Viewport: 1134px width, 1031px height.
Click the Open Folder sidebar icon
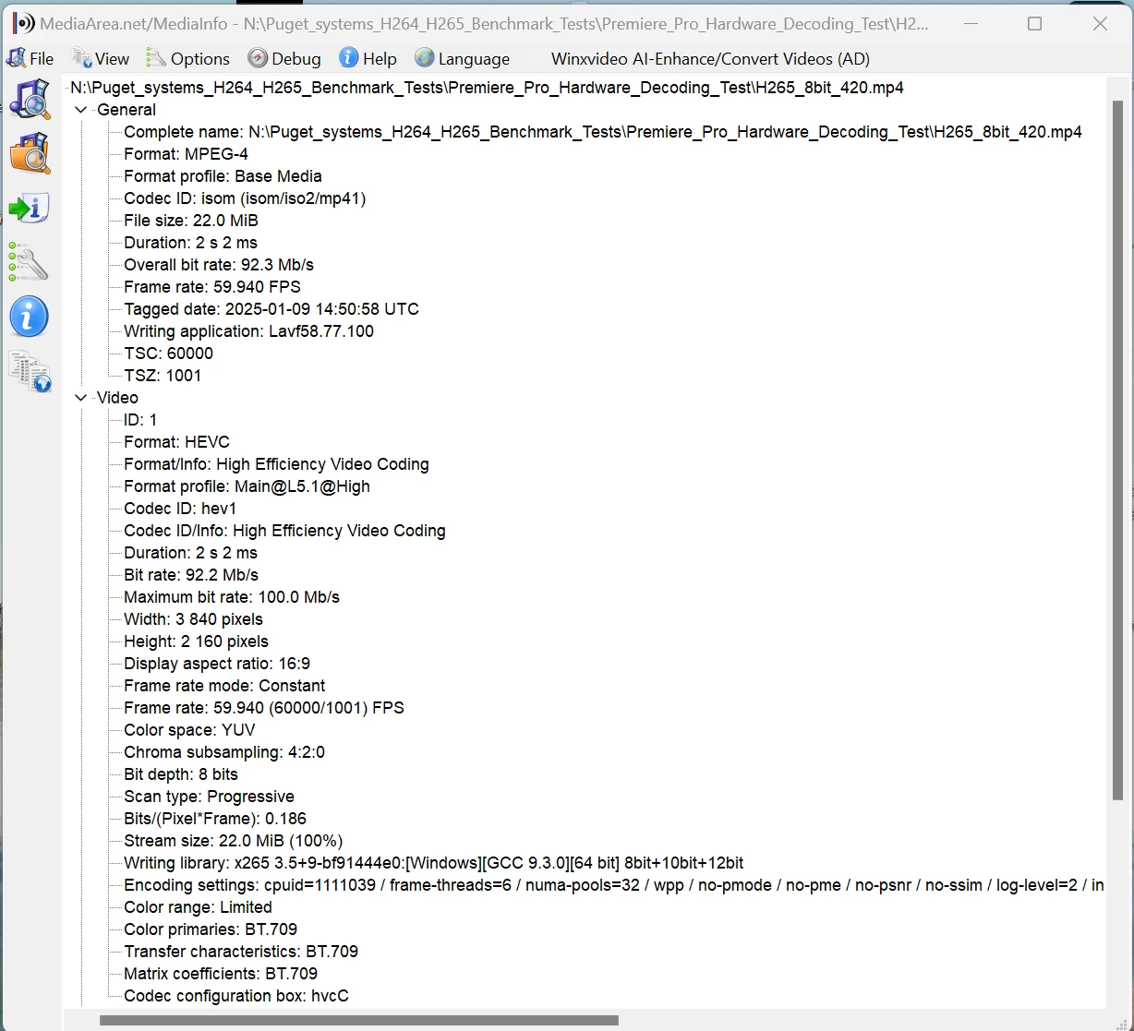pyautogui.click(x=30, y=153)
